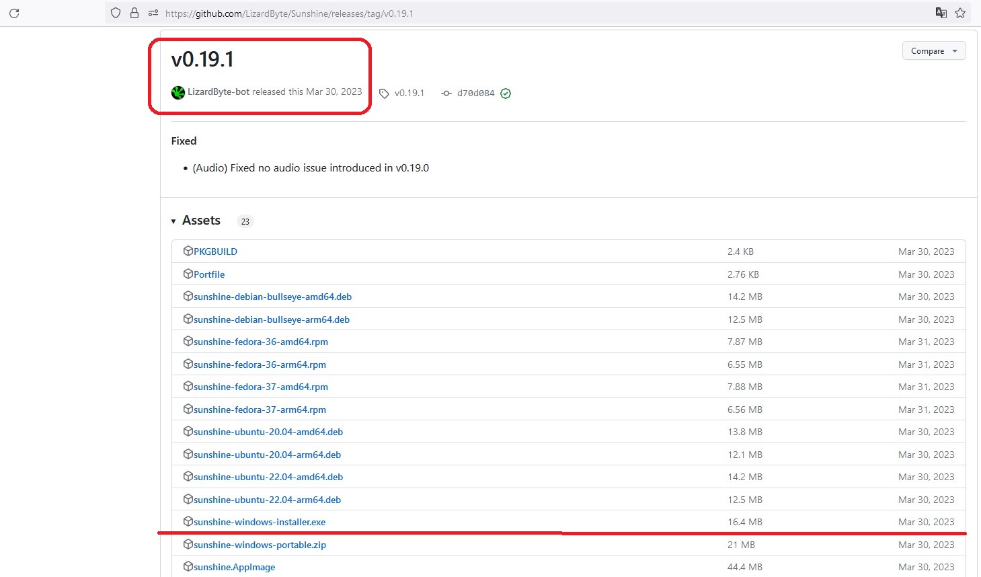Click the audio fix changelog line
The width and height of the screenshot is (981, 577).
(311, 168)
